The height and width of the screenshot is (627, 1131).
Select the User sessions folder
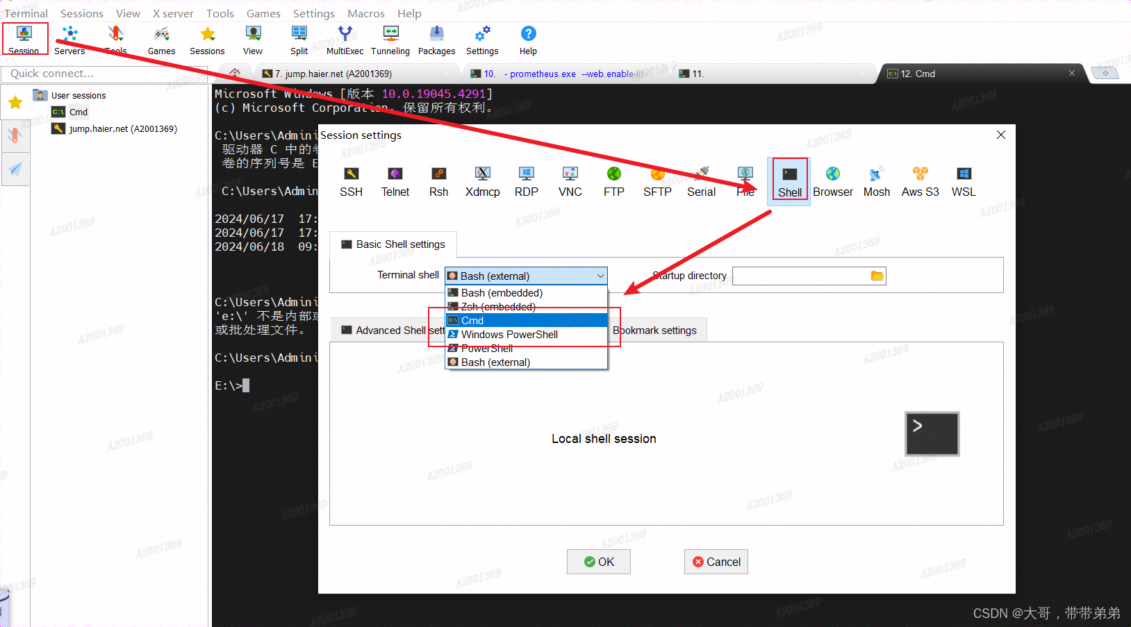click(70, 95)
